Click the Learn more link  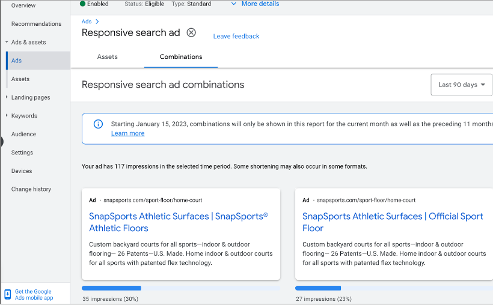click(127, 133)
